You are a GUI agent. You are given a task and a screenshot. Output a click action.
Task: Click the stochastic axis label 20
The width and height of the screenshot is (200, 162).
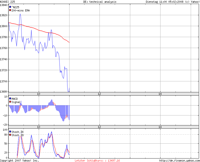click(x=6, y=153)
